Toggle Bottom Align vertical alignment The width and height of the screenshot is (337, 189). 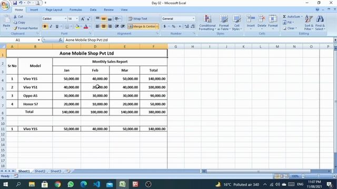pyautogui.click(x=110, y=19)
